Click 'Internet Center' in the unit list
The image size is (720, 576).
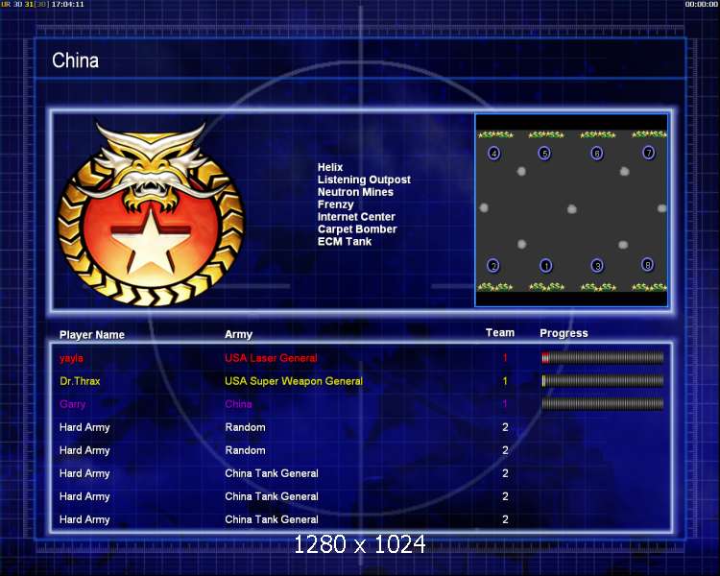(x=356, y=217)
